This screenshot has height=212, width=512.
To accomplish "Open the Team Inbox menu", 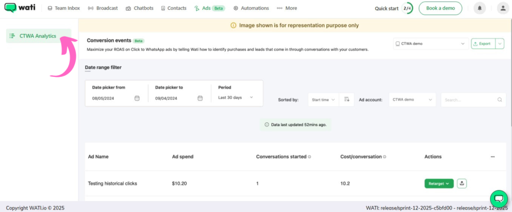I will pyautogui.click(x=65, y=8).
